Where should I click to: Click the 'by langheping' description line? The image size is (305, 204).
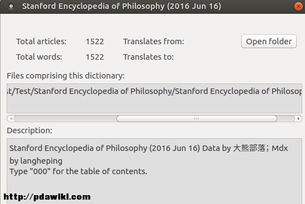[36, 161]
